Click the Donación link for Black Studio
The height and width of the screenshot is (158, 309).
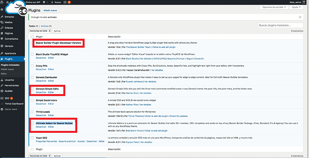click(199, 58)
